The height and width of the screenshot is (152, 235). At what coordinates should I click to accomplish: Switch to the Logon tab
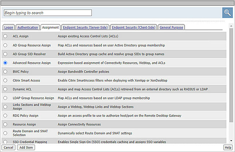coord(8,27)
